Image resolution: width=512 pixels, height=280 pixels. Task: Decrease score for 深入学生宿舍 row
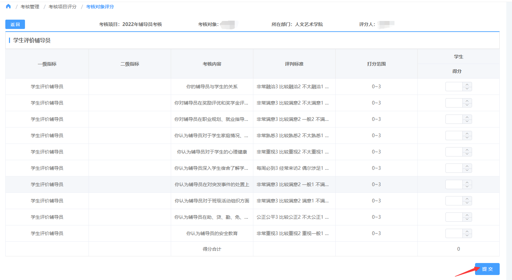coord(467,170)
